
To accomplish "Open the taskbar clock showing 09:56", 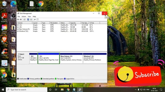I will click(x=154, y=90).
